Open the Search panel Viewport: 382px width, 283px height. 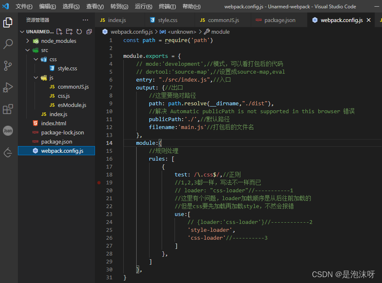pyautogui.click(x=8, y=44)
